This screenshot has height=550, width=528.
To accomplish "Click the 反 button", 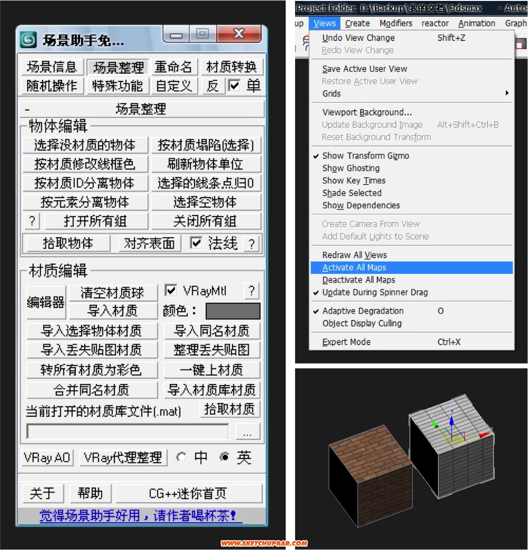I will (213, 86).
